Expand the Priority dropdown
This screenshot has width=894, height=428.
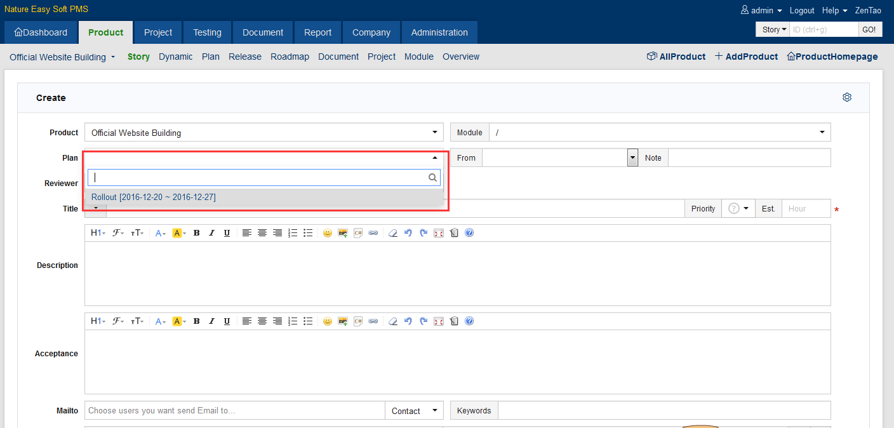[738, 209]
